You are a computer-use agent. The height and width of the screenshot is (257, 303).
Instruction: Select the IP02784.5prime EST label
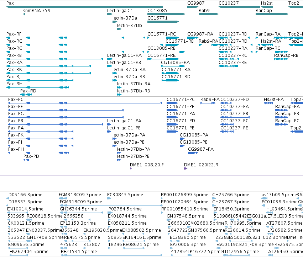tap(125, 209)
